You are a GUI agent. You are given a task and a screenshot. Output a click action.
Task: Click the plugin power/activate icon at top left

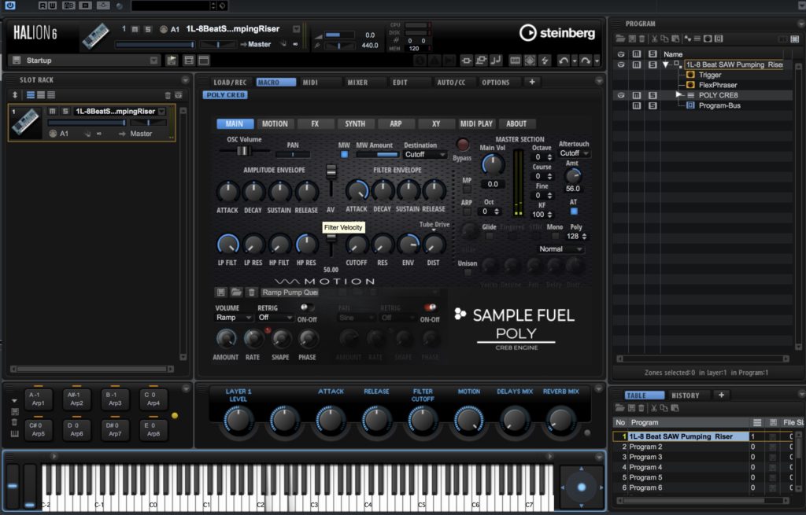coord(9,6)
